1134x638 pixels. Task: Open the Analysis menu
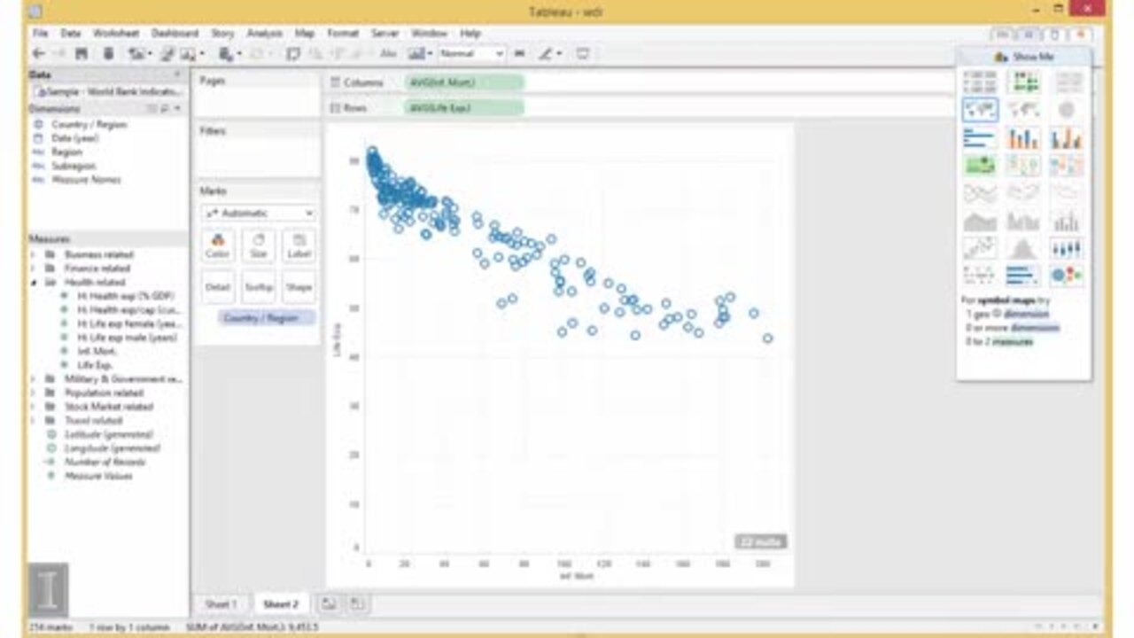[x=264, y=33]
